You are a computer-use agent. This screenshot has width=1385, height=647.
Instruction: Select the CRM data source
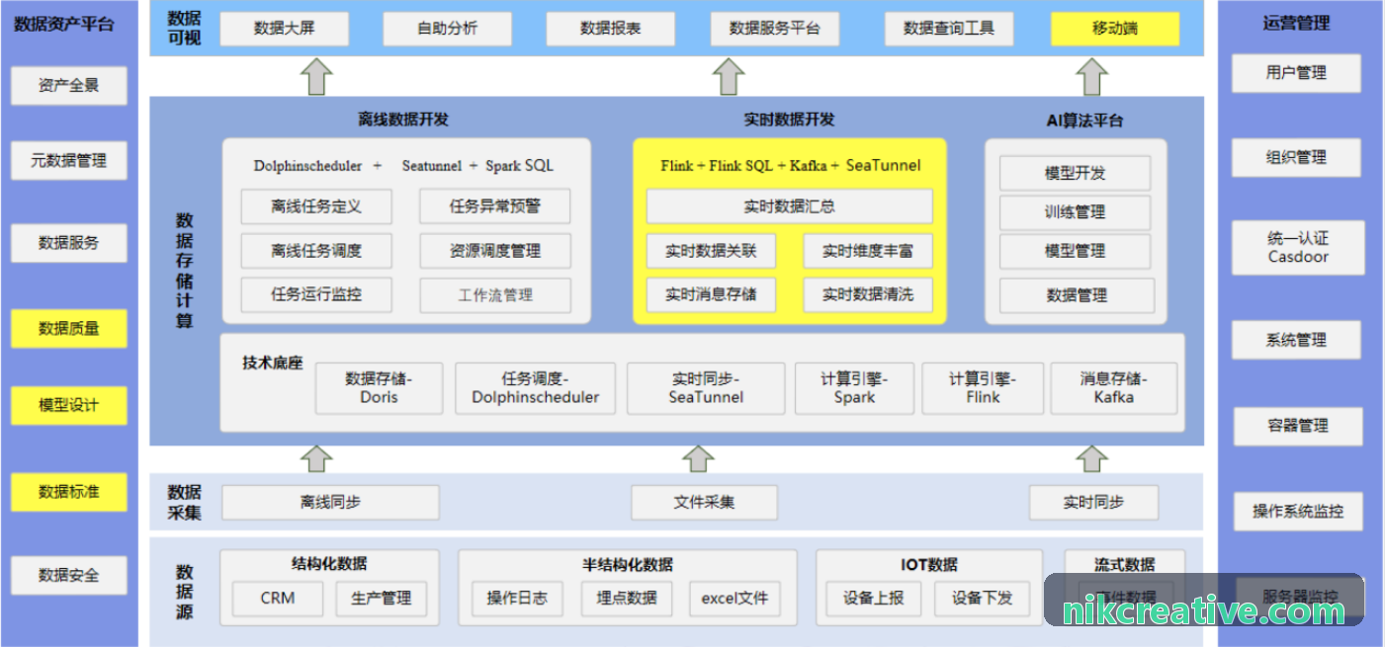pyautogui.click(x=278, y=598)
